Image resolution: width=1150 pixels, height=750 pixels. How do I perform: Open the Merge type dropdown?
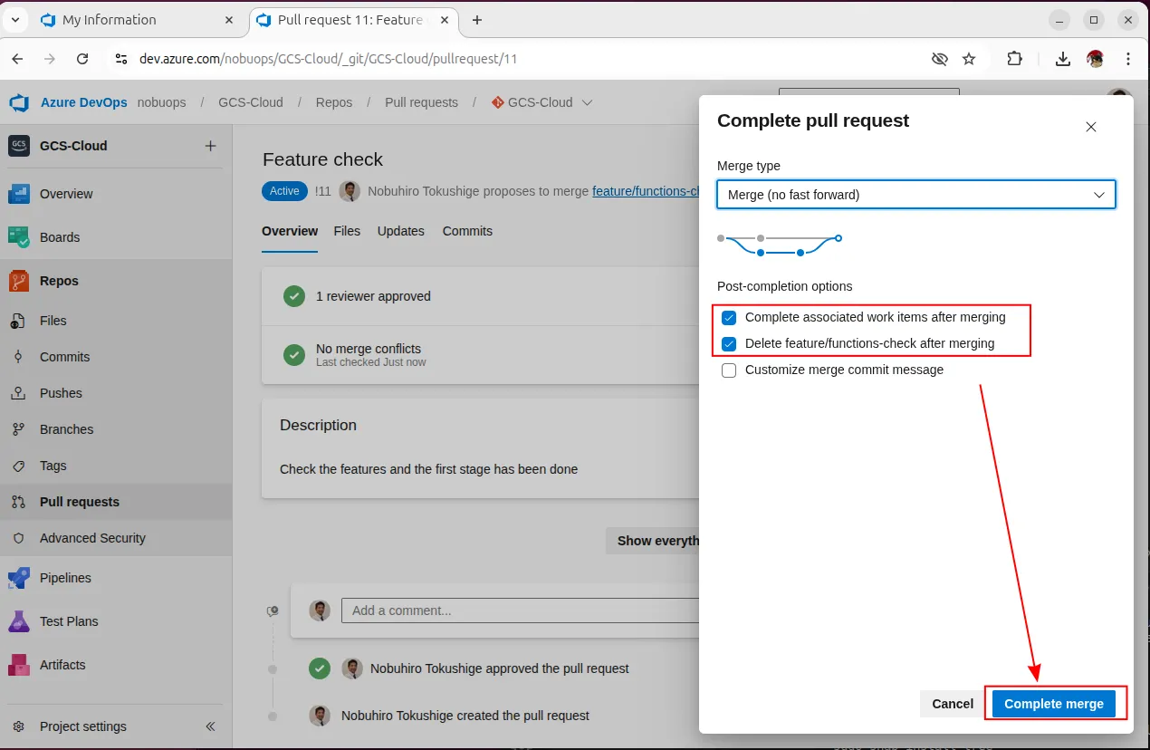pyautogui.click(x=915, y=195)
